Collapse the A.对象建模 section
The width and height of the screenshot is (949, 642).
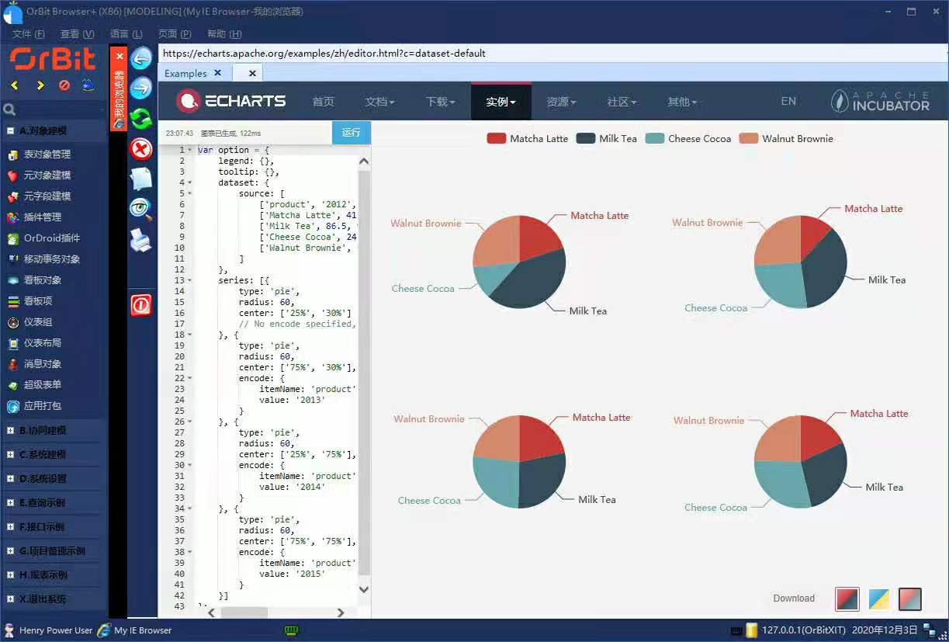[11, 130]
